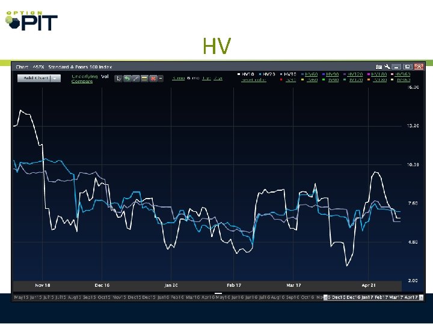Toggle the HV180 series

tap(379, 74)
